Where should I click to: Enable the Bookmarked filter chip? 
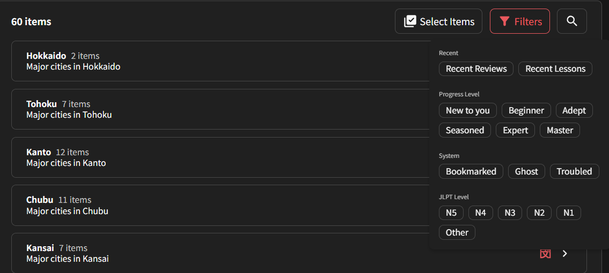471,171
